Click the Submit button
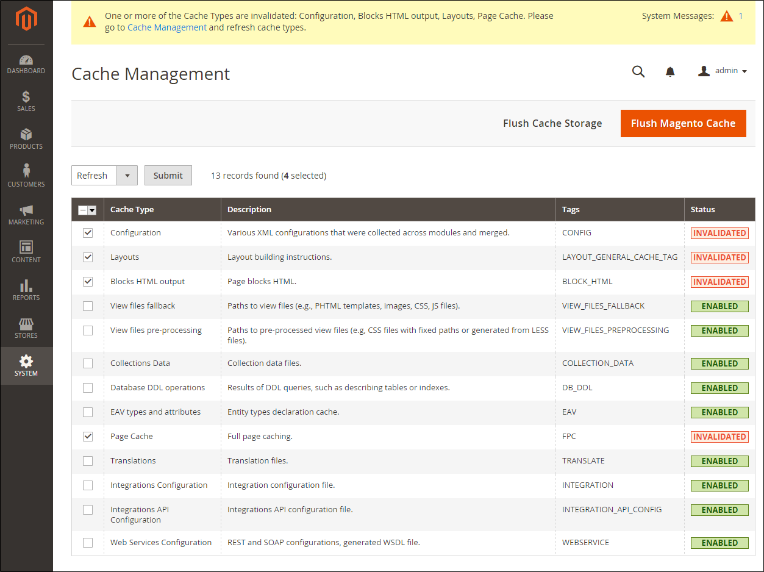The image size is (764, 572). click(168, 176)
